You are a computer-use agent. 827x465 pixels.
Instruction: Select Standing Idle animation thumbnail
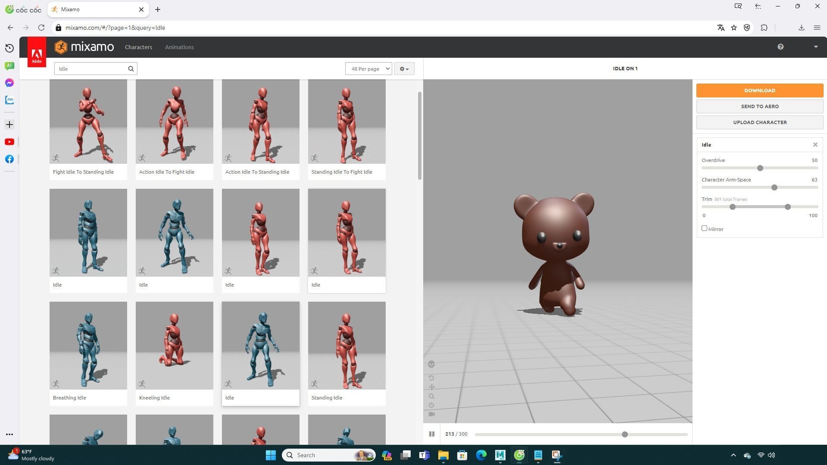coord(347,346)
